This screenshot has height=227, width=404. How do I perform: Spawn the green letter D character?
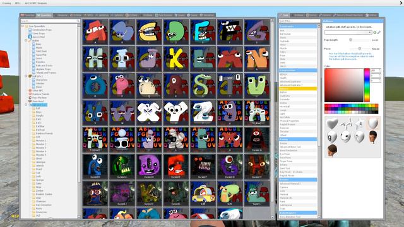tap(176, 32)
